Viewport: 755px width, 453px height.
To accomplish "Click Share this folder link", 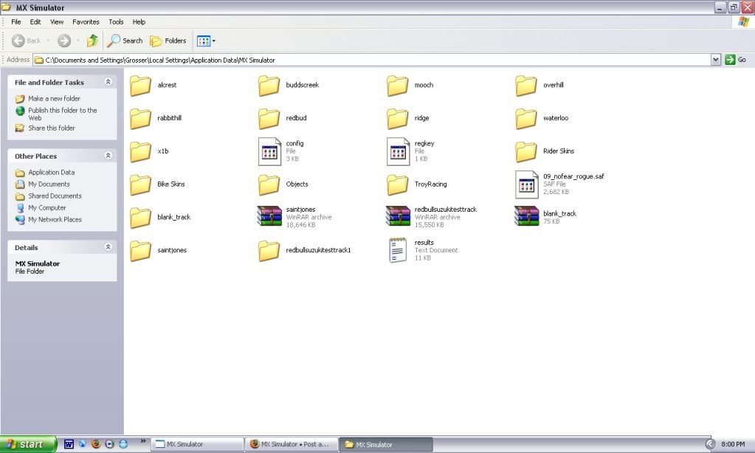I will [52, 128].
